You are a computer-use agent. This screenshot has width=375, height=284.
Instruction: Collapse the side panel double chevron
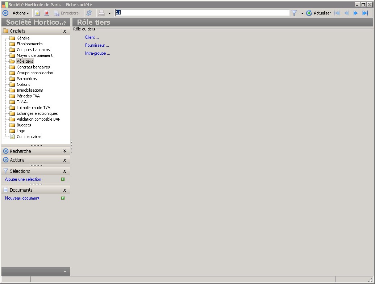pos(65,22)
